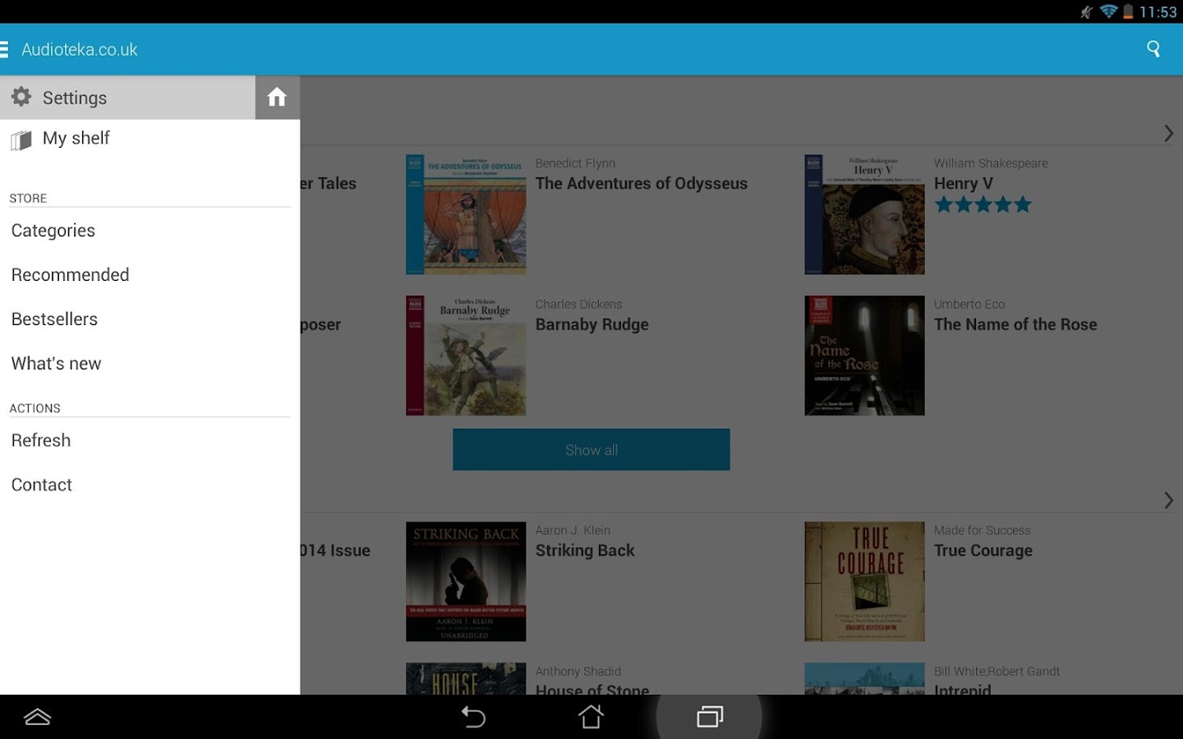Click the ACTIONS section header
This screenshot has width=1183, height=739.
point(35,409)
